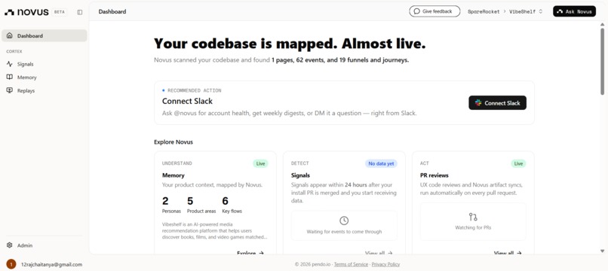This screenshot has width=608, height=271.
Task: Click the Key flows count
Action: pyautogui.click(x=226, y=201)
